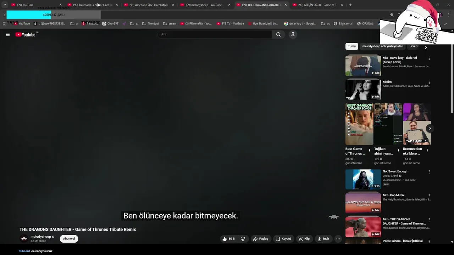Viewport: 454px width, 255px height.
Task: Open options menu for Mix'im
Action: point(429,82)
